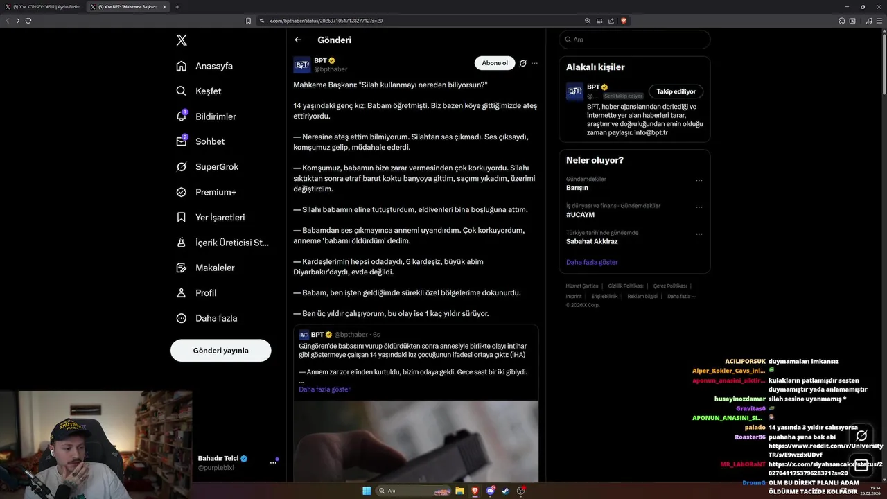
Task: Open Barışın trending topic
Action: 577,188
